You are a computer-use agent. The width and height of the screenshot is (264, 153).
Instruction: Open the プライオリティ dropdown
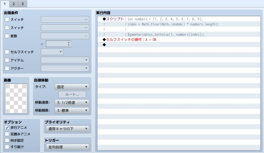(x=67, y=129)
